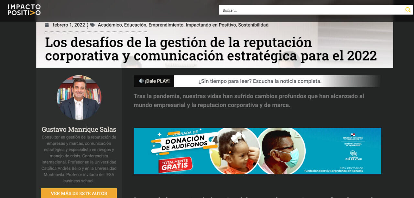Image resolution: width=414 pixels, height=198 pixels.
Task: Click the Fundación Oír es Vivir logo
Action: 353,155
